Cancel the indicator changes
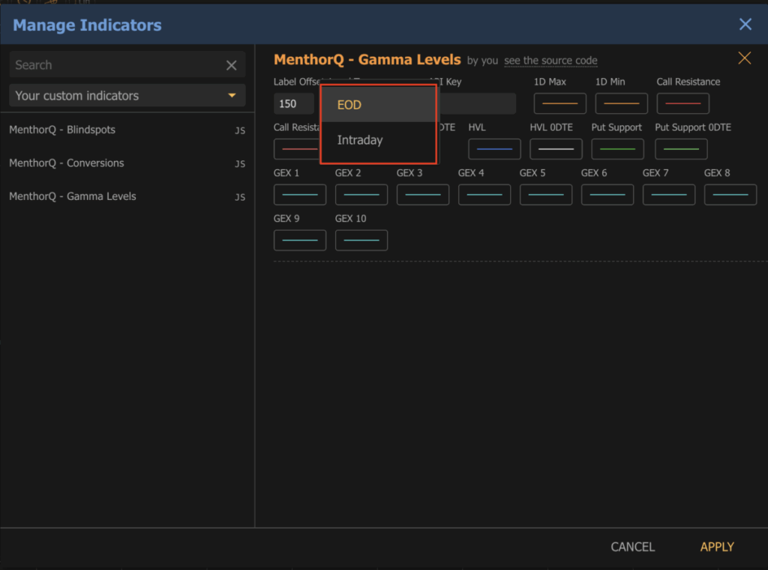This screenshot has width=768, height=570. click(632, 547)
